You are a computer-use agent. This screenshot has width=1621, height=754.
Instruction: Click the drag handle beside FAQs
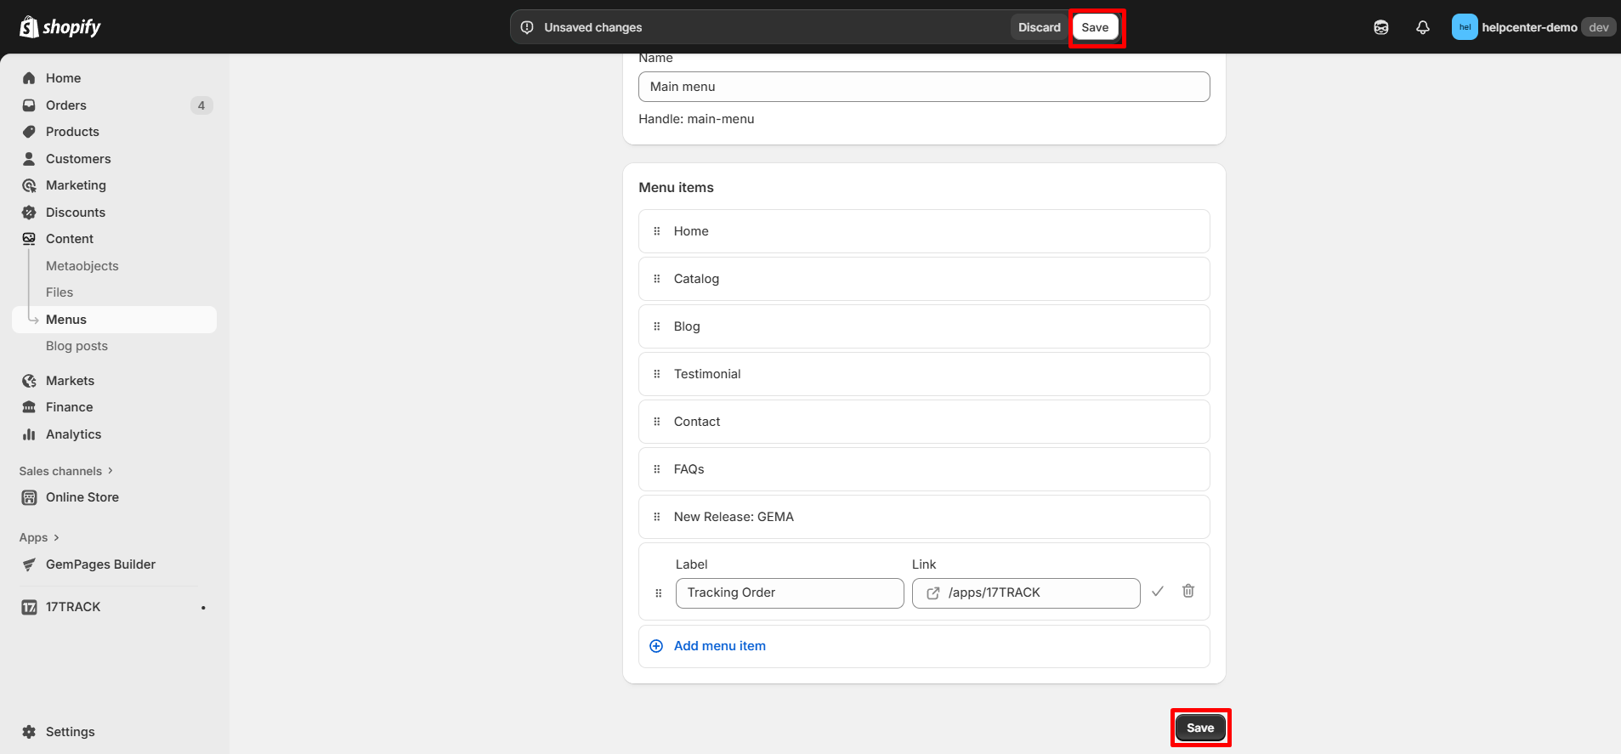(656, 469)
